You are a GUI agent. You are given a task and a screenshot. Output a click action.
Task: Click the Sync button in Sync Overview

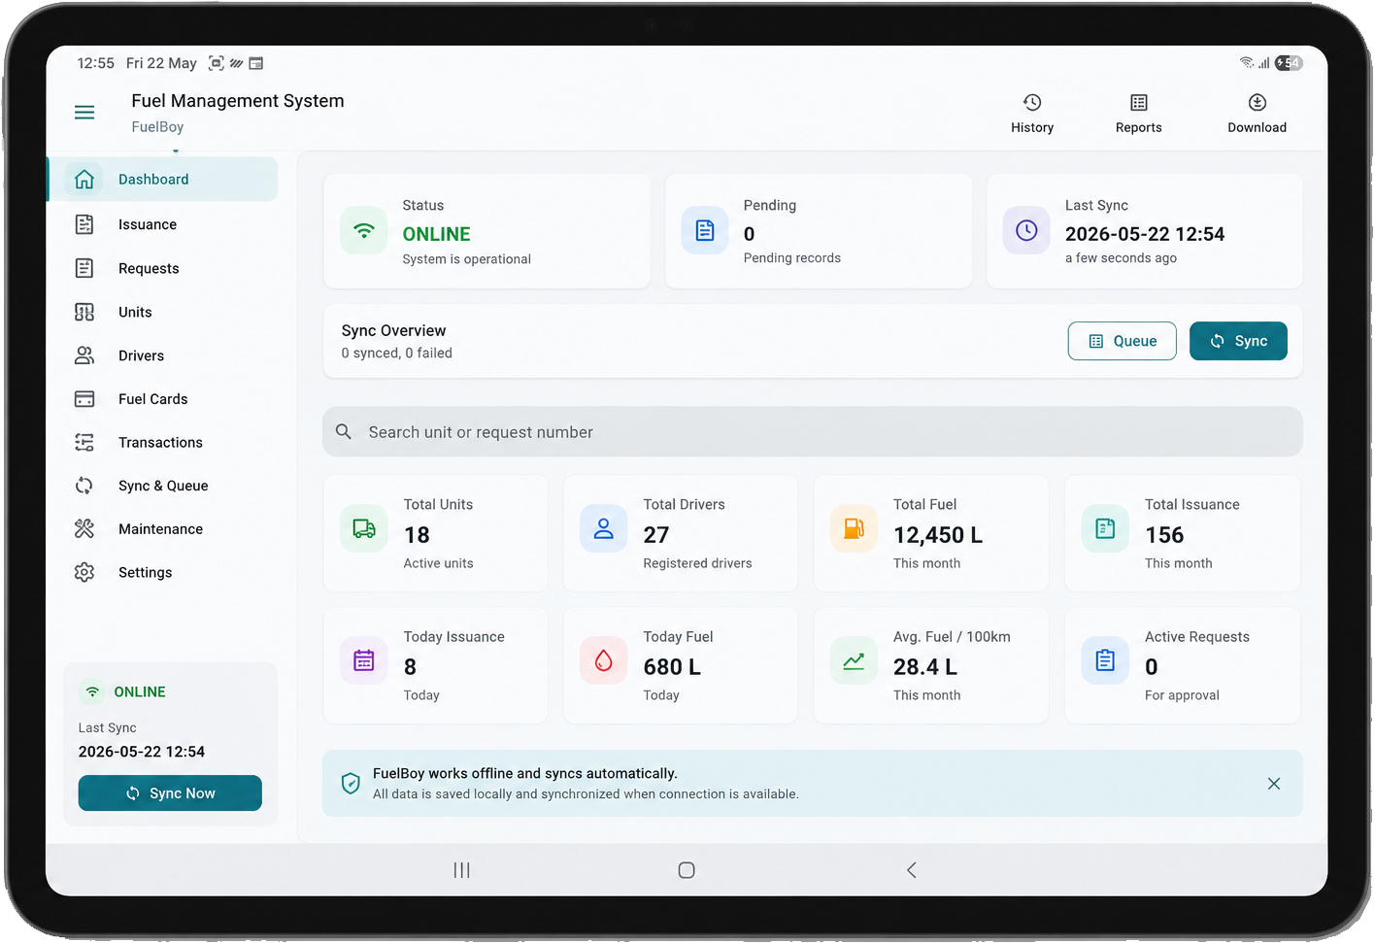(1238, 341)
